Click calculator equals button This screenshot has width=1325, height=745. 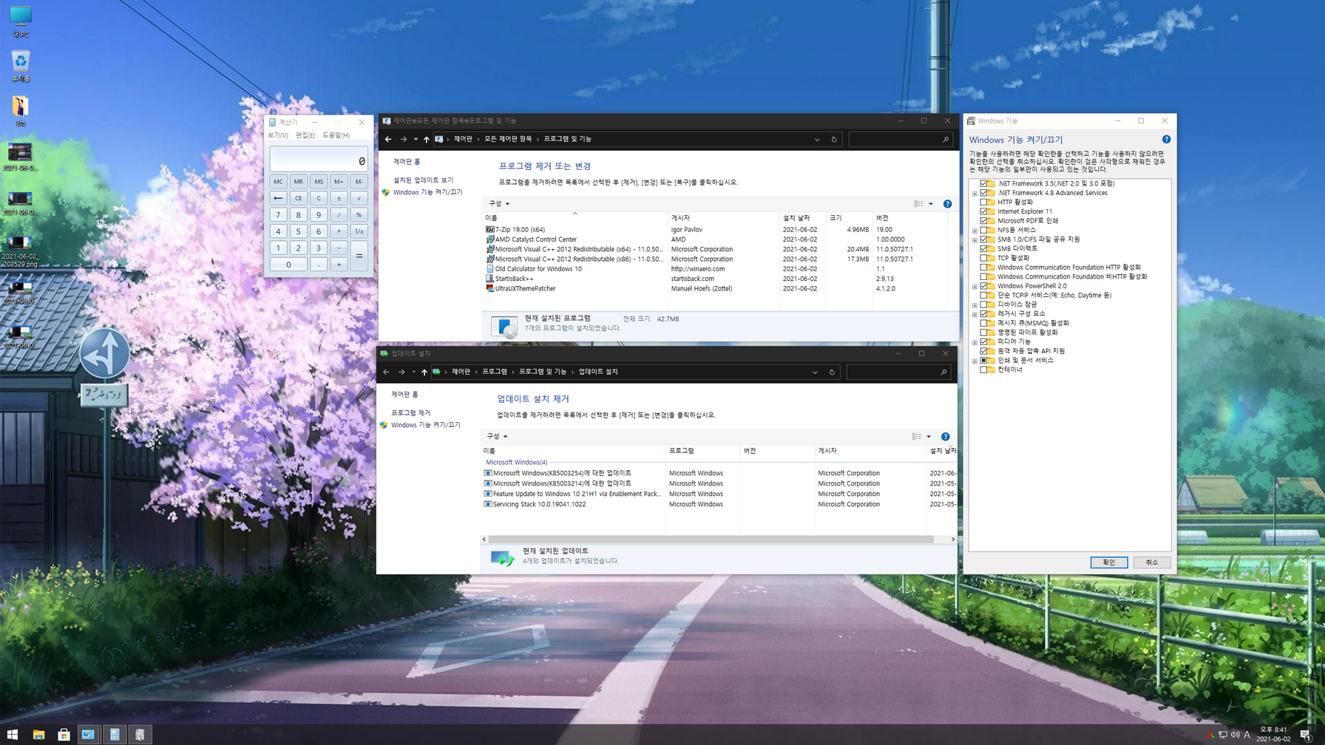pyautogui.click(x=359, y=256)
